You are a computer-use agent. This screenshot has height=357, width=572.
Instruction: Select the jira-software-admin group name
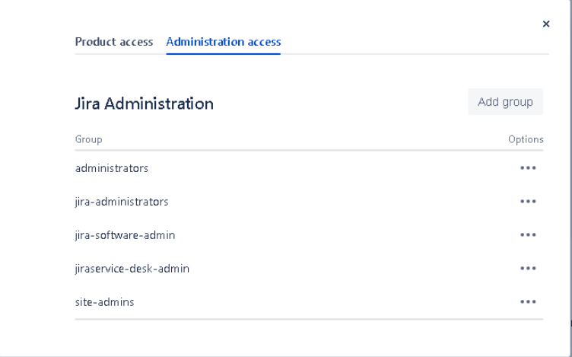point(125,235)
